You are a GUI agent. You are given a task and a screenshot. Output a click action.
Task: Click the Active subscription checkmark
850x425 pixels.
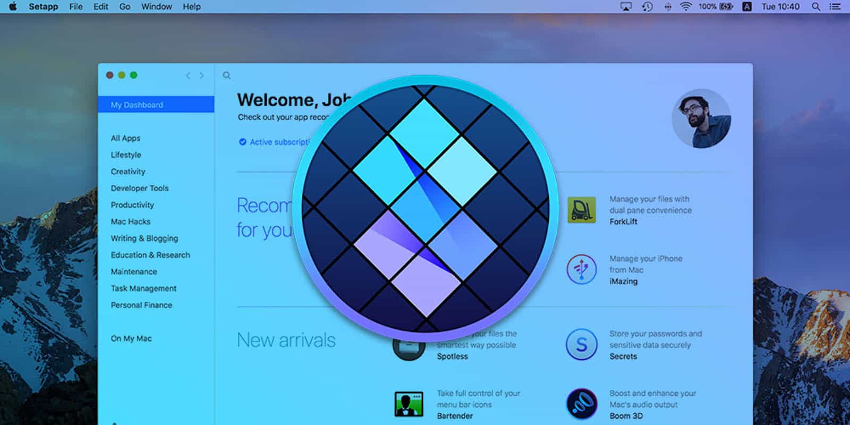243,142
